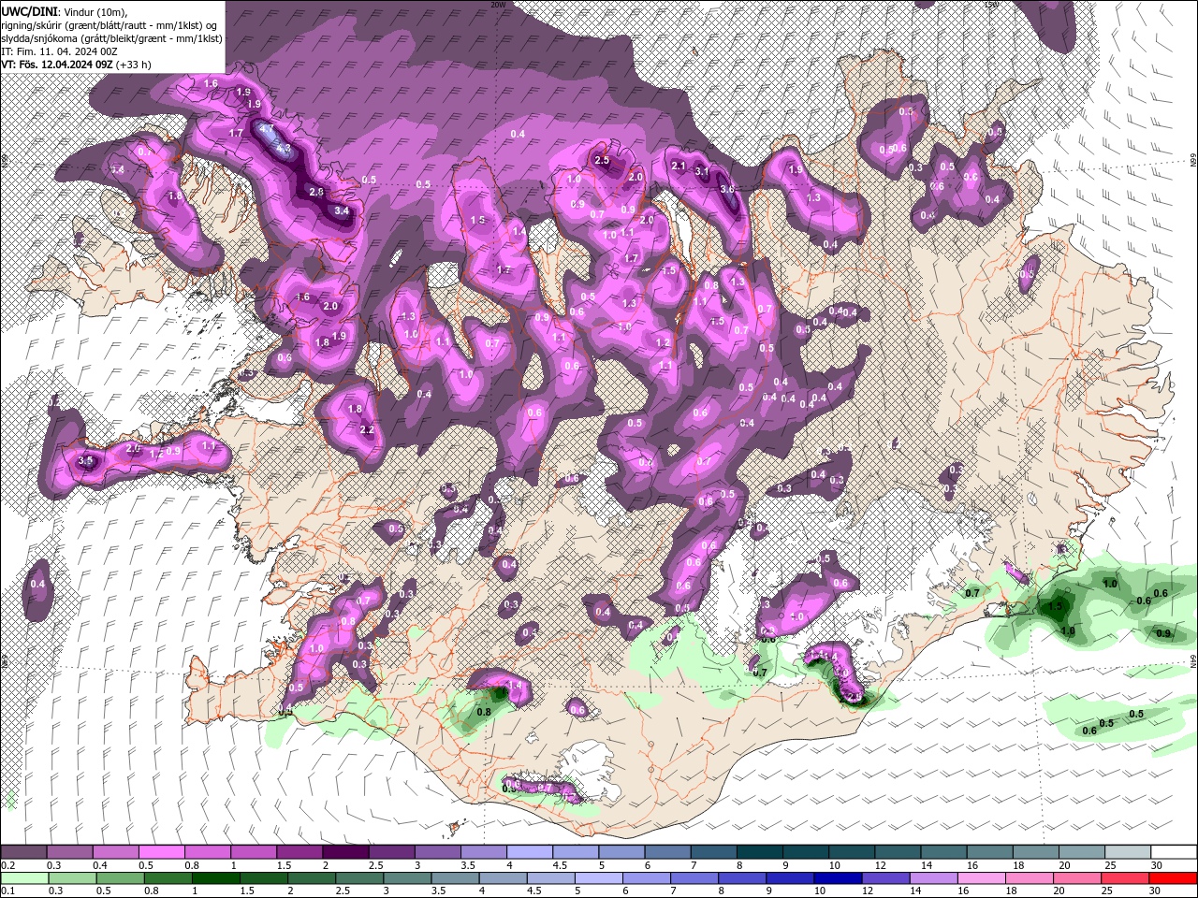Pick snow legend white swatch after 30
1198x898 pixels.
(x=1174, y=852)
